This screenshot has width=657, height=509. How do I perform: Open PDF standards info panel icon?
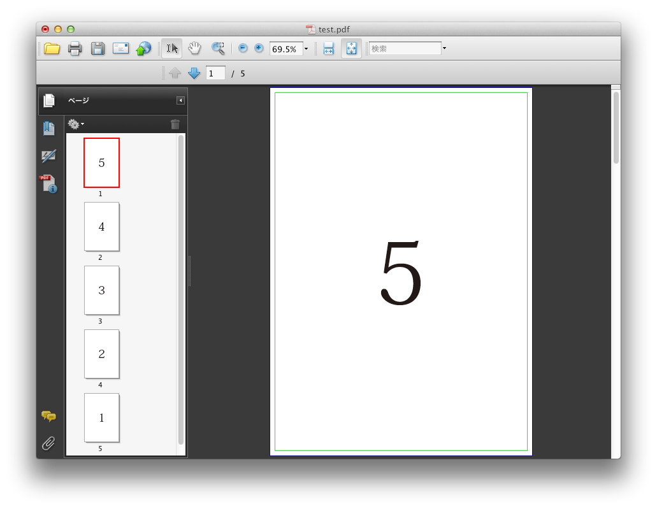(48, 184)
